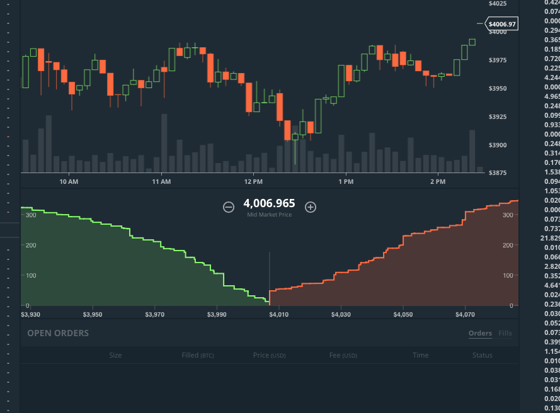
Task: Switch to the Fills tab
Action: pyautogui.click(x=505, y=333)
